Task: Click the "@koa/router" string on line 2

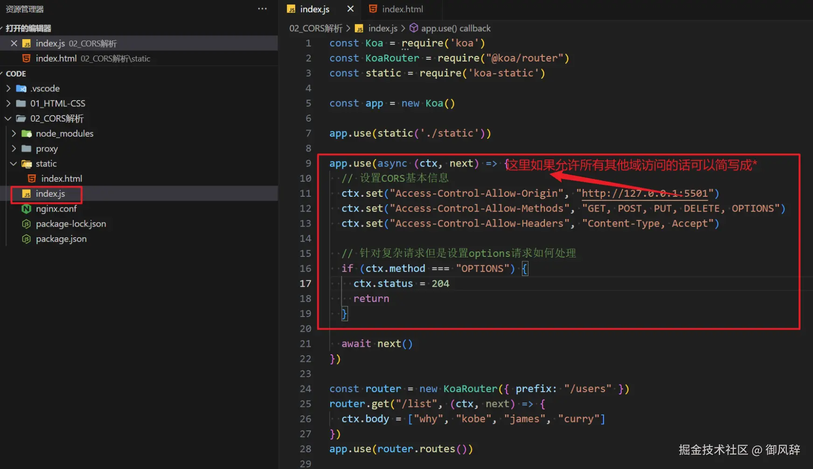Action: click(525, 58)
